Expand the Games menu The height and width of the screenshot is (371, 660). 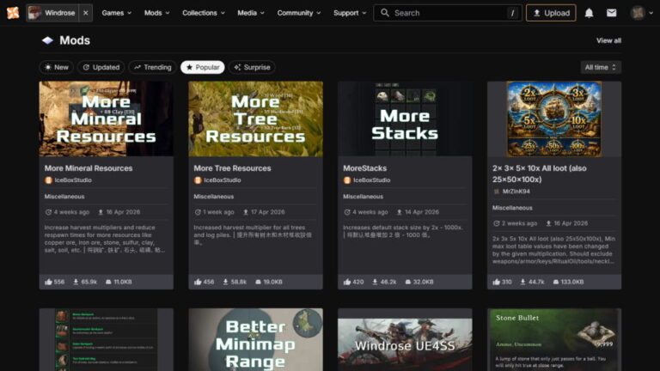(x=117, y=13)
